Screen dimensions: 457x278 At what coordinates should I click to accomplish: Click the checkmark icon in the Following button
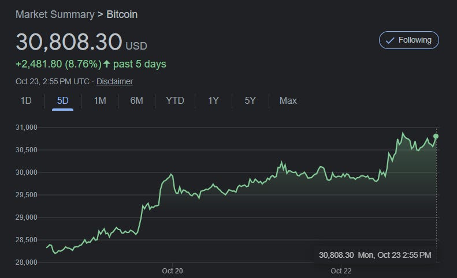point(390,40)
